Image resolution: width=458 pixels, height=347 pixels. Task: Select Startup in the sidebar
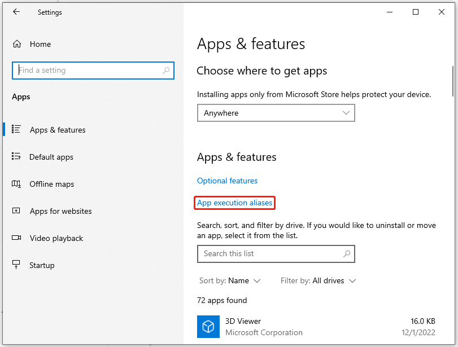pos(42,265)
